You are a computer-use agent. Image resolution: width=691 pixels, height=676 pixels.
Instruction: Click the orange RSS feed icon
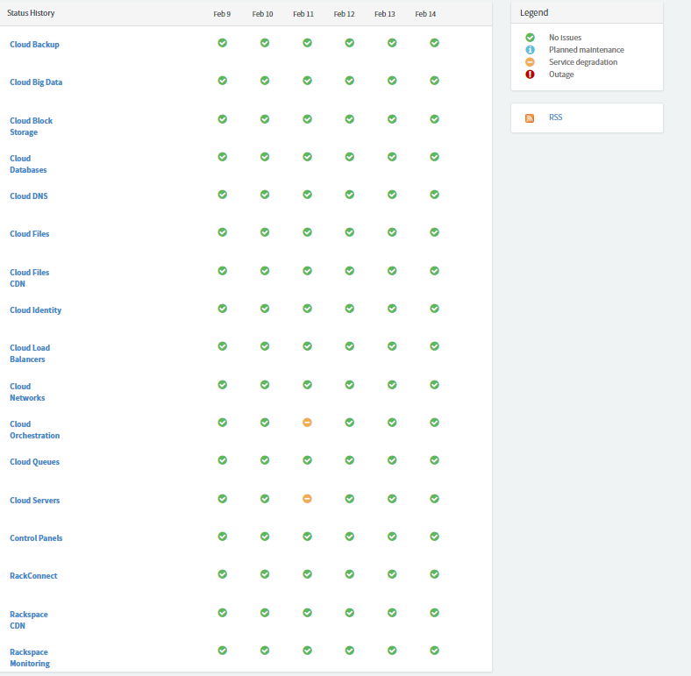(x=530, y=118)
